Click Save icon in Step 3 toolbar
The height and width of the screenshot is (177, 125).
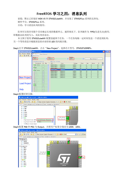coord(26,134)
